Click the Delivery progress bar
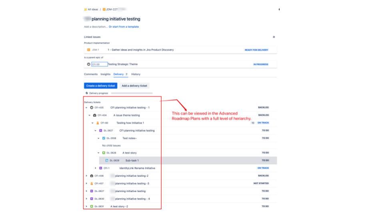Viewport: 384px width, 216px height. pyautogui.click(x=132, y=93)
